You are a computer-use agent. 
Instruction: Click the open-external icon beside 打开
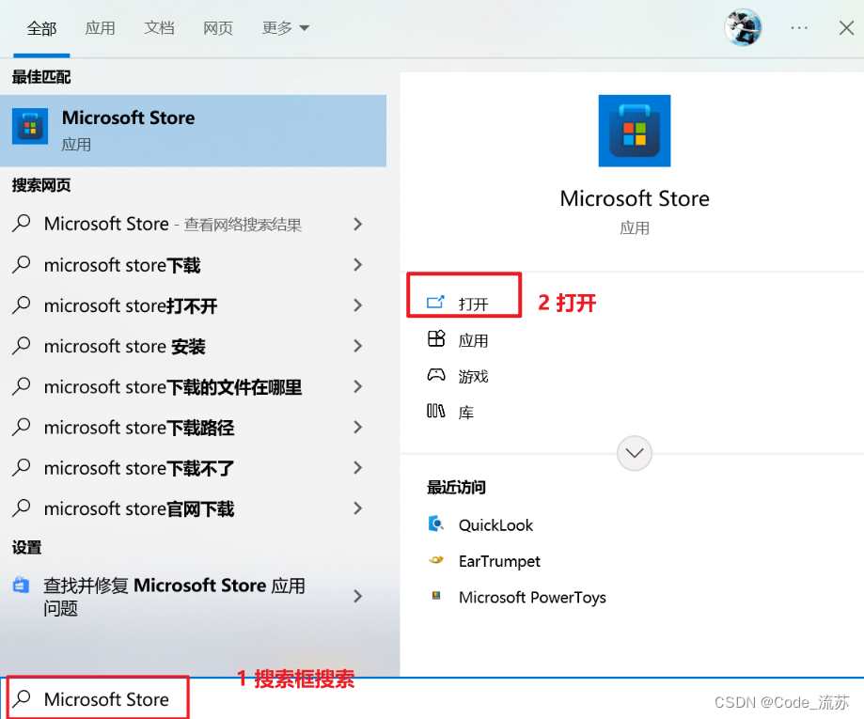435,302
